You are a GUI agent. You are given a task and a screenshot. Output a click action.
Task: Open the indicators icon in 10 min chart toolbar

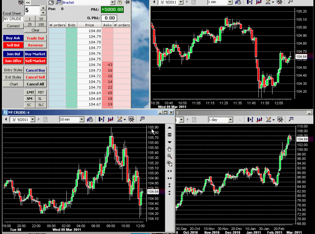click(111, 119)
